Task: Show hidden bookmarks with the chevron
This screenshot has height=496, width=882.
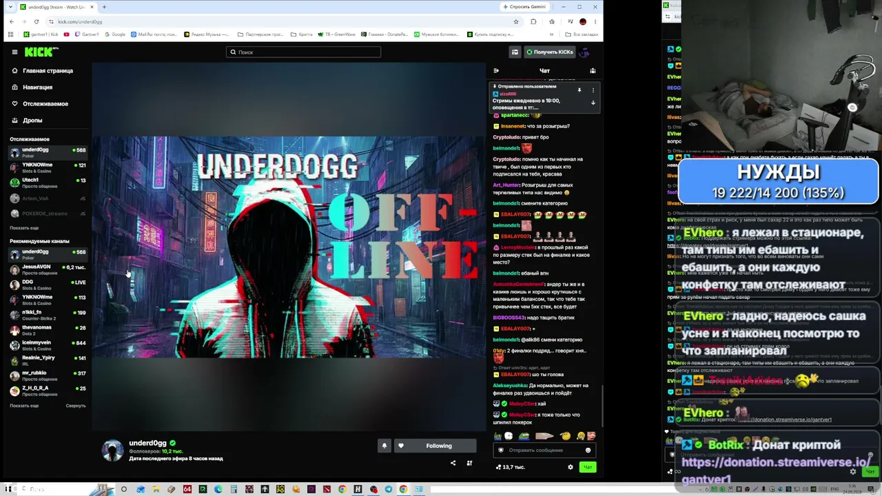Action: click(552, 34)
